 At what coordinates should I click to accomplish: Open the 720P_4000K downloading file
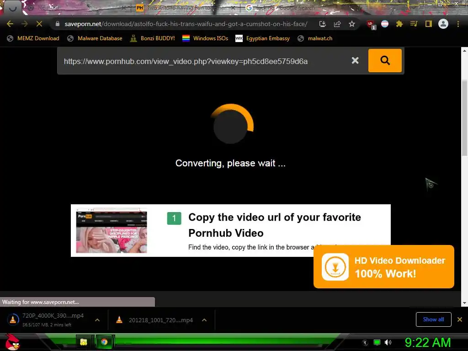(48, 319)
